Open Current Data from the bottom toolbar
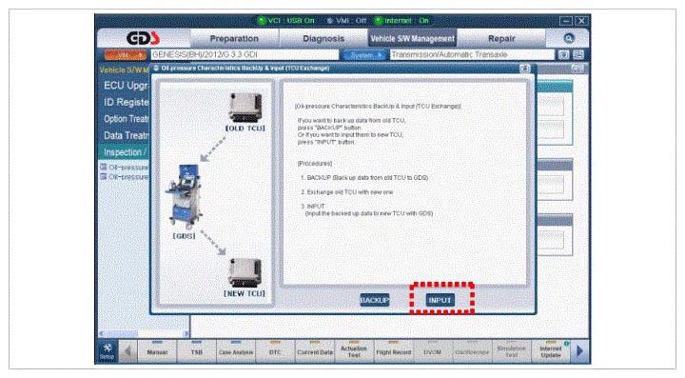The image size is (685, 378). (315, 351)
